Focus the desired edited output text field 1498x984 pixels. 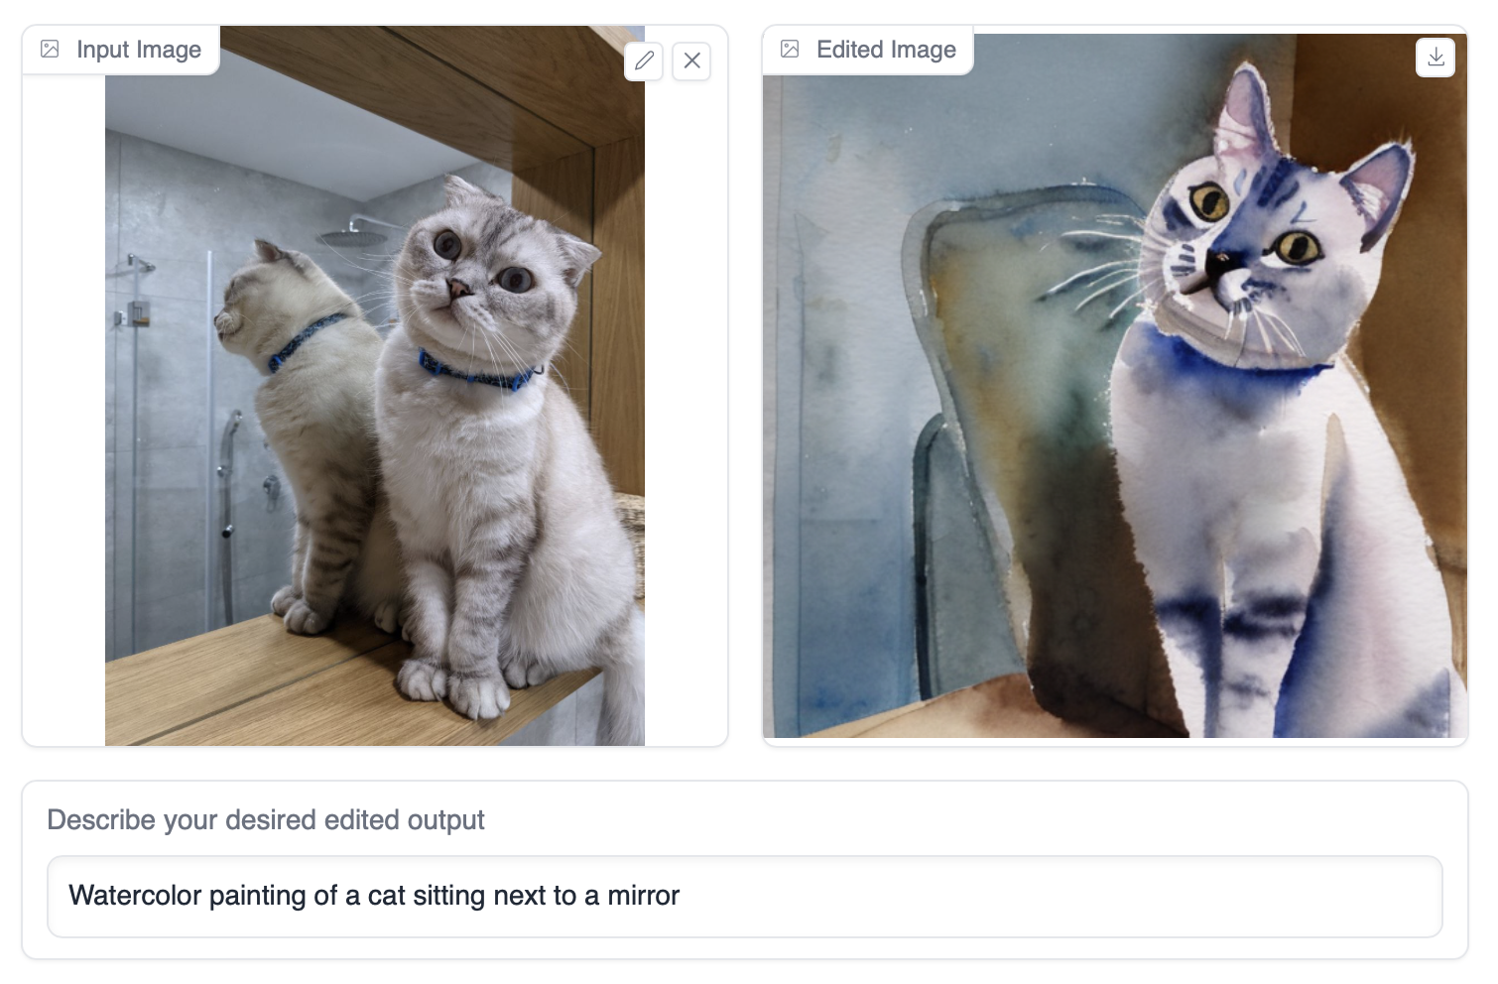pos(744,896)
